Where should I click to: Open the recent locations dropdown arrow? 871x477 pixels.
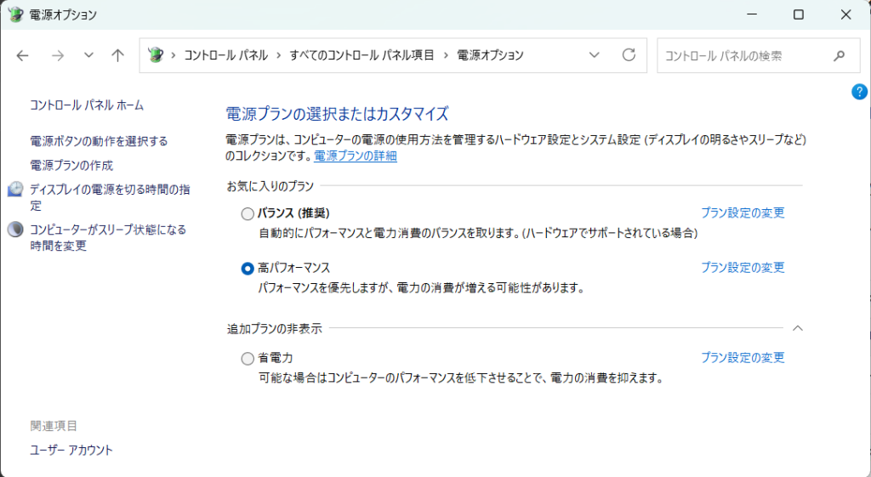pyautogui.click(x=88, y=55)
